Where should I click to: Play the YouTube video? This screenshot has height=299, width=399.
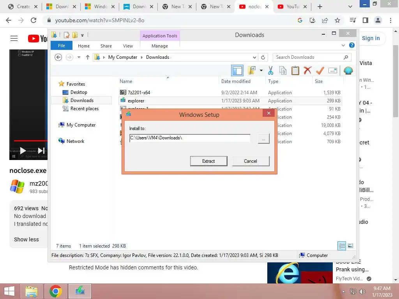[23, 151]
